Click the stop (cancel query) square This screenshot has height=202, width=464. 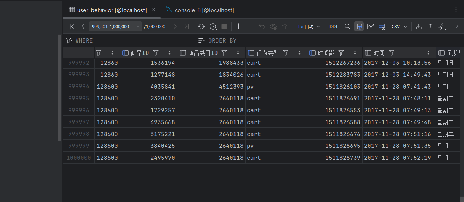pos(224,26)
